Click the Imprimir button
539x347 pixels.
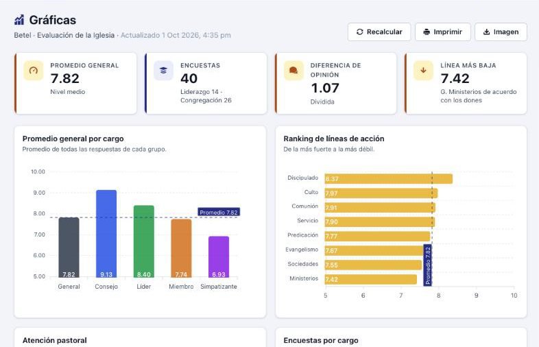(443, 32)
